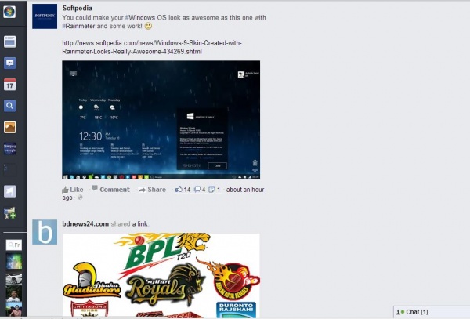Click Comment on the Softpedia post

pyautogui.click(x=110, y=189)
